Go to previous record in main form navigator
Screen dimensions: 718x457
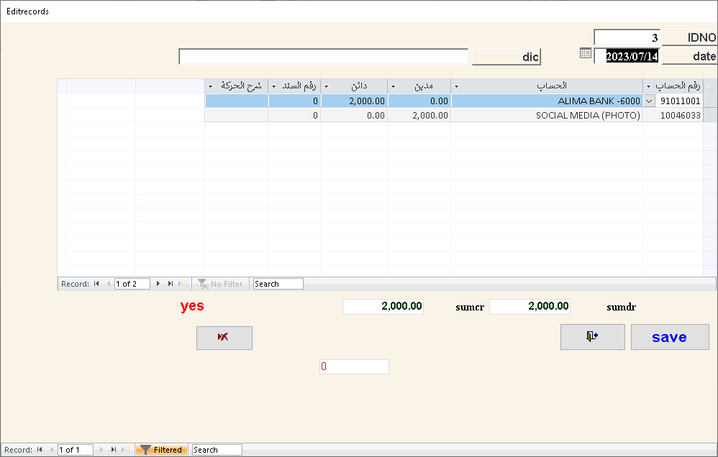(x=52, y=450)
